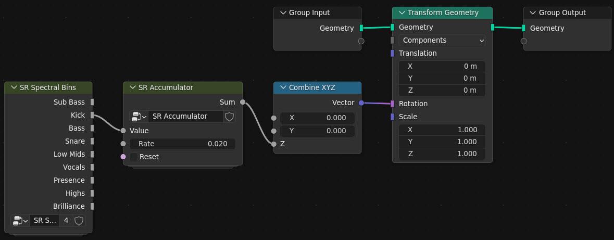
Task: Collapse the Transform Geometry node
Action: tap(402, 12)
